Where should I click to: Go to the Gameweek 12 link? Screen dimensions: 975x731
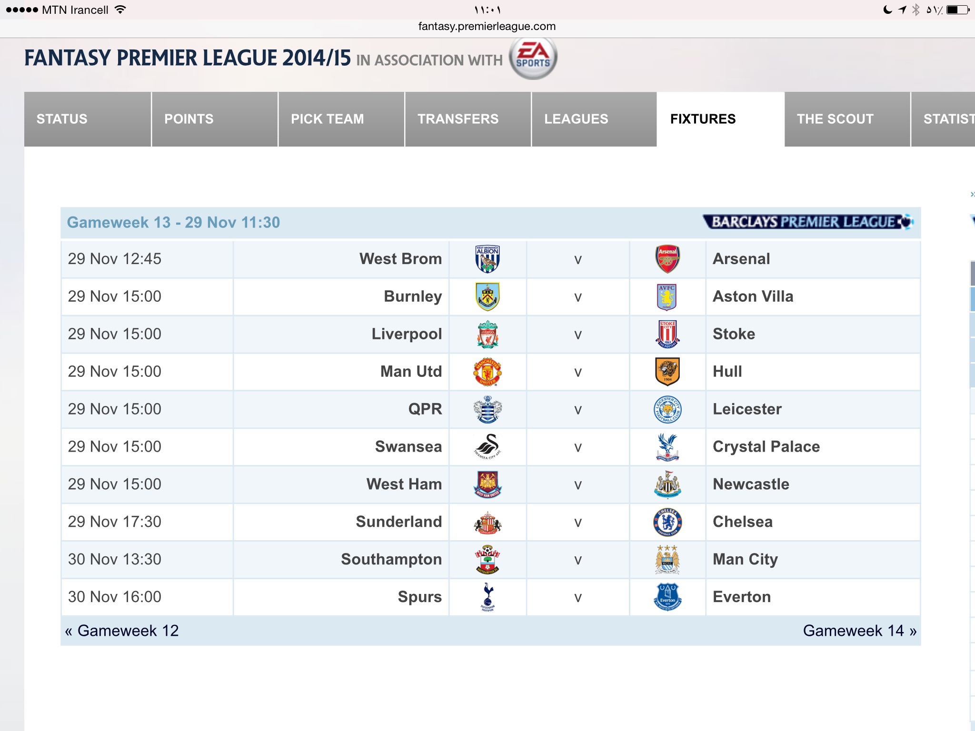coord(122,631)
